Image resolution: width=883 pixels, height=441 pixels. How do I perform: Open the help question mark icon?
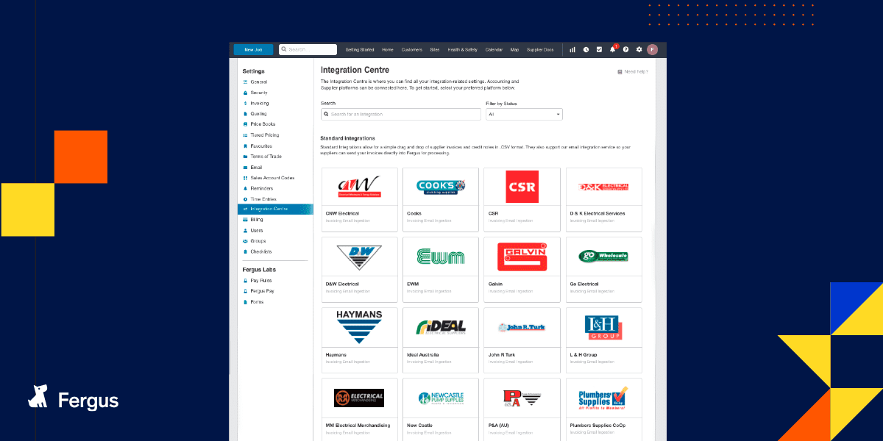pyautogui.click(x=625, y=49)
